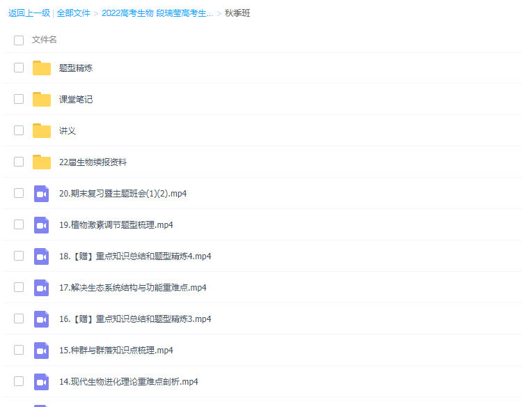Open the 22届生物续报资料 folder icon
522x407 pixels.
tap(42, 162)
